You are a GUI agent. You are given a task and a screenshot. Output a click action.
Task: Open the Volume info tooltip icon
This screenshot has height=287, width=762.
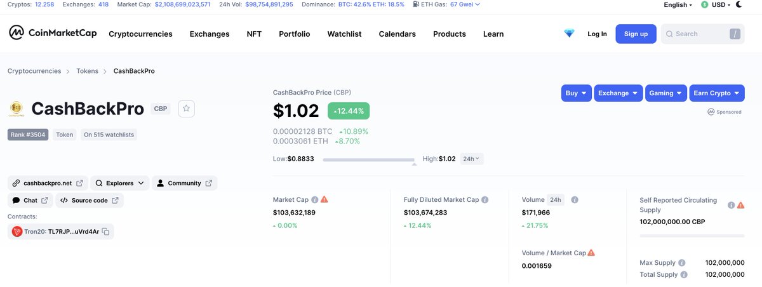pyautogui.click(x=575, y=199)
